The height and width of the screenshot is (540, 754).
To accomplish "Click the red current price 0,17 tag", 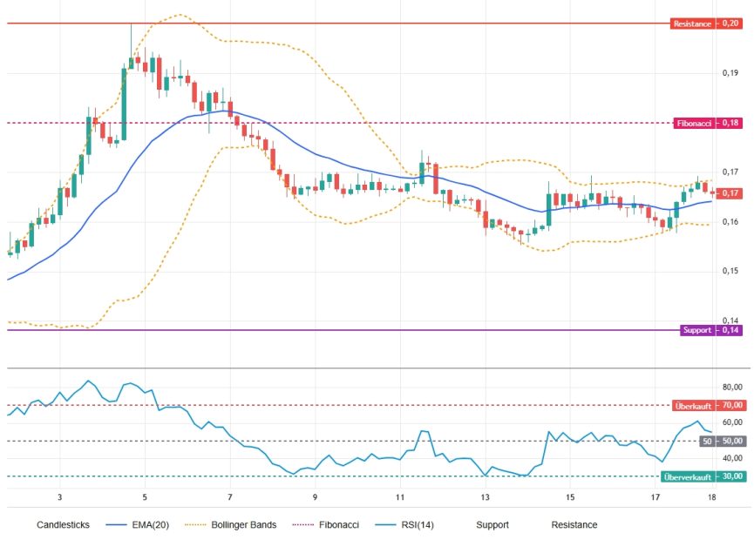I will [730, 193].
